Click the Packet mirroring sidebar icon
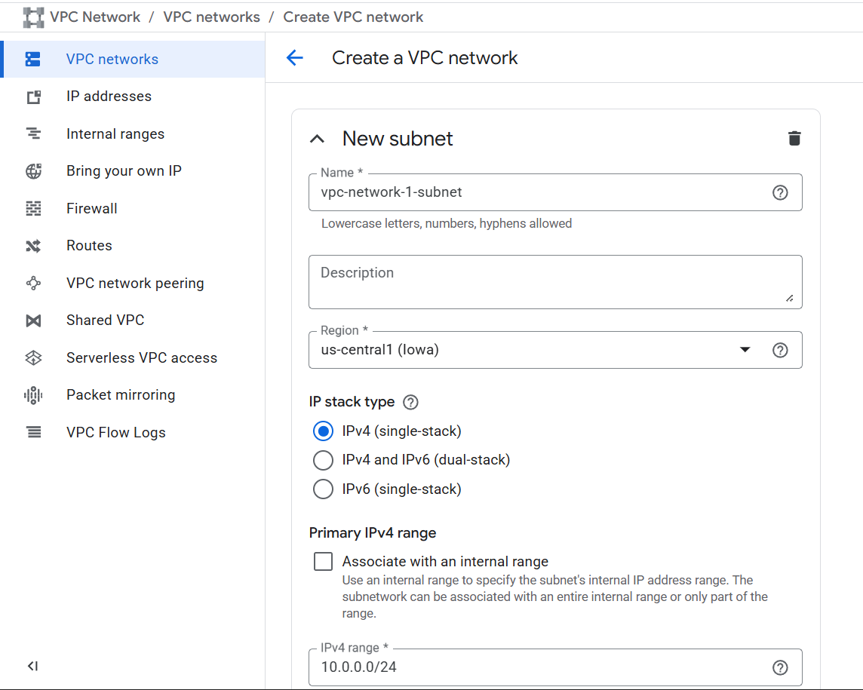This screenshot has width=863, height=690. coord(33,394)
